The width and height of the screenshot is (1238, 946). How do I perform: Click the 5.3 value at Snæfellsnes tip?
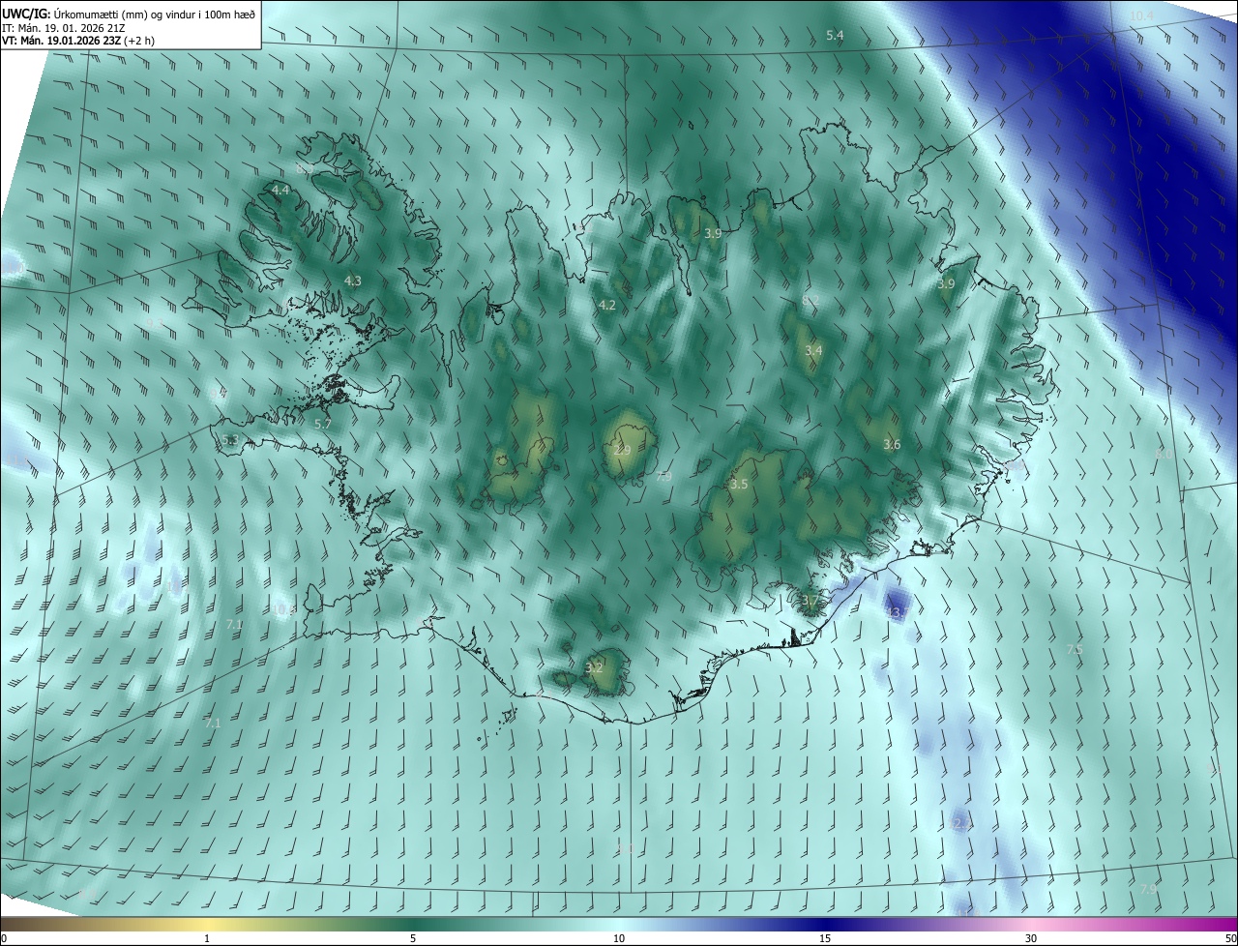[229, 439]
